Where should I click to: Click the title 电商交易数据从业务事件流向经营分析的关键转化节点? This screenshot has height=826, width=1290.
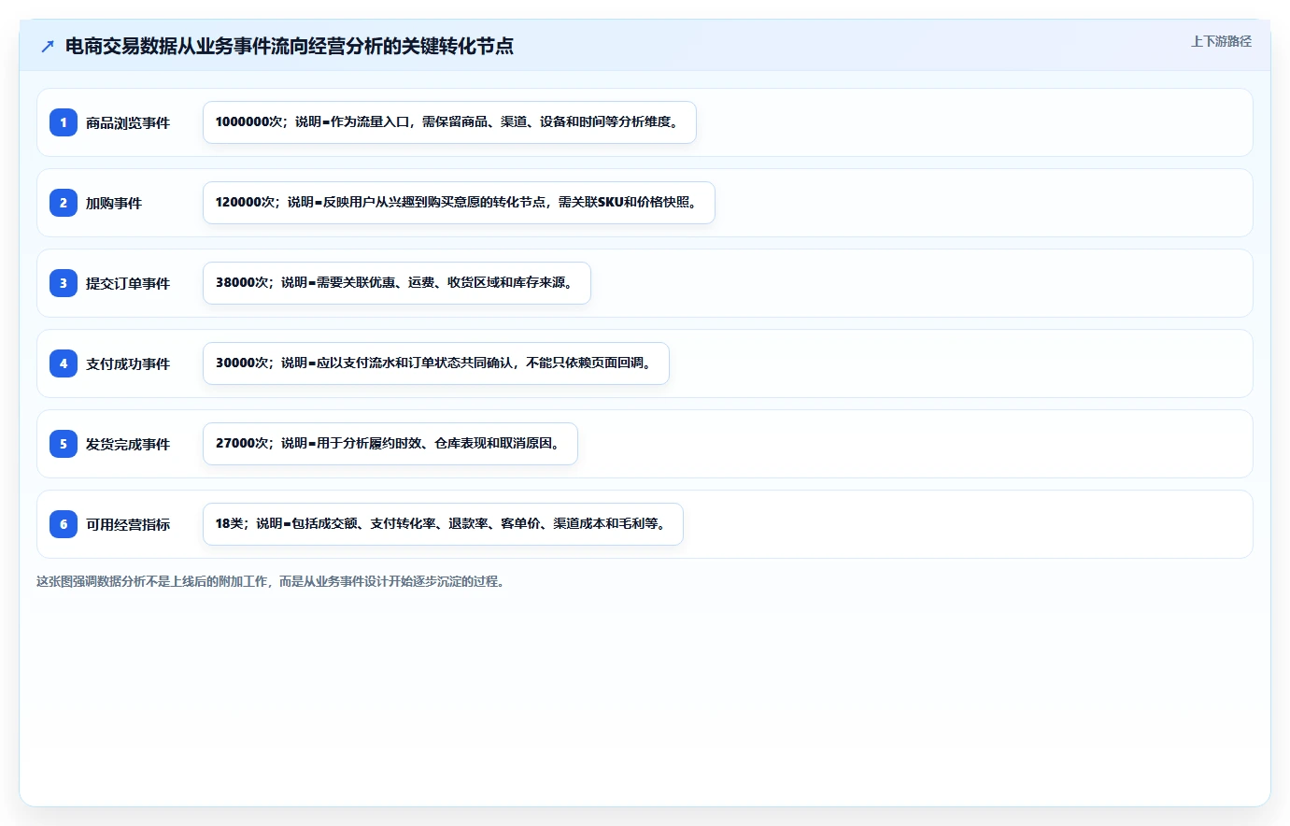pos(290,46)
